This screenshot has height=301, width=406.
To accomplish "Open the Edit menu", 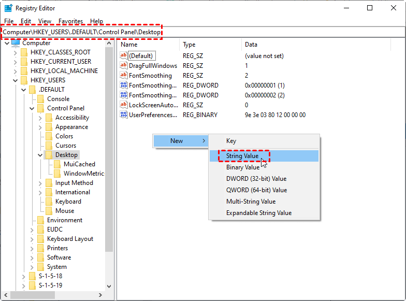I will [26, 21].
